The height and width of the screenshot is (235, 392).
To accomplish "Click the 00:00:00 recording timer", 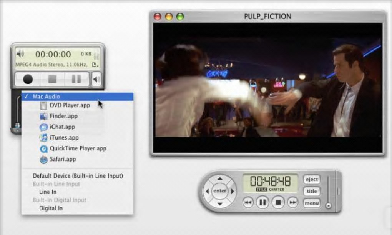I will click(53, 54).
